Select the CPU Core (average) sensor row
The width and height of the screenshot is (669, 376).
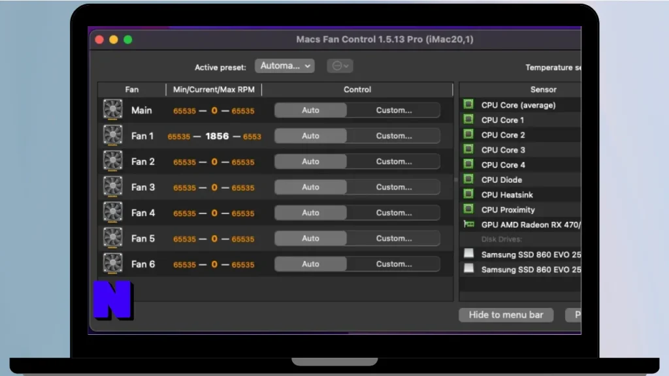(x=521, y=105)
